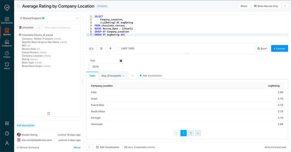Switch to the Table tab
Image resolution: width=291 pixels, height=152 pixels.
click(x=92, y=76)
